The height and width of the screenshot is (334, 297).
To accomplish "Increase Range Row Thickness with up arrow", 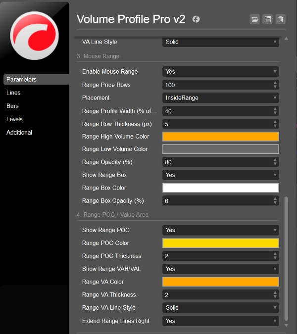I will point(275,122).
